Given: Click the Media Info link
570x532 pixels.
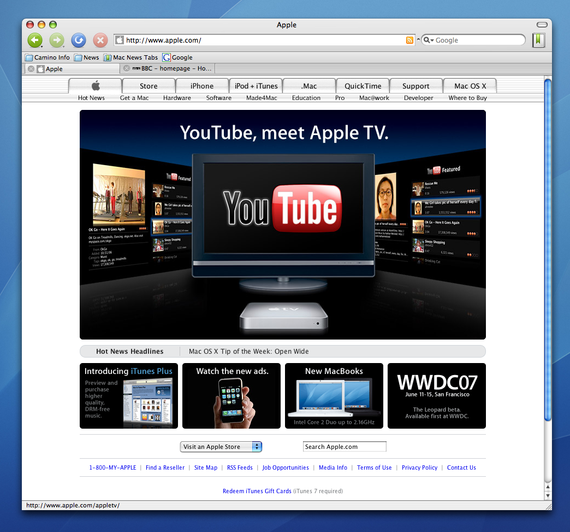Looking at the screenshot, I should (x=333, y=467).
